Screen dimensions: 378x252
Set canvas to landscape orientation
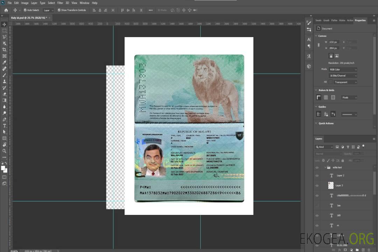click(337, 56)
